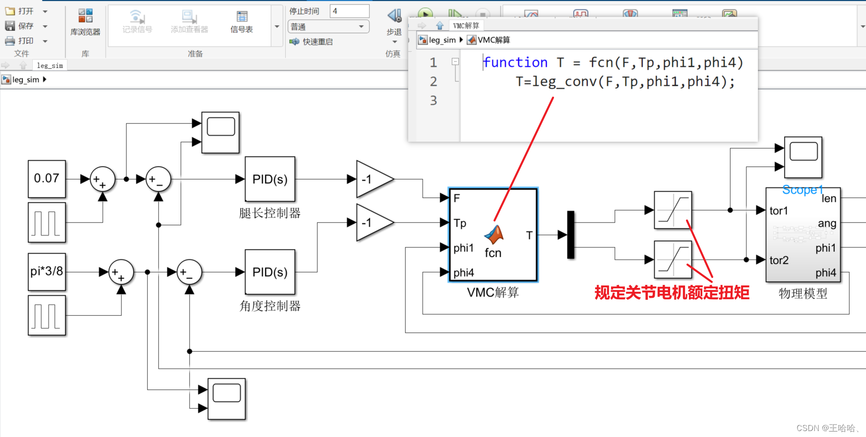Expand the right toolstrip gallery arrow
Viewport: 866px width, 437px height.
coord(863,26)
